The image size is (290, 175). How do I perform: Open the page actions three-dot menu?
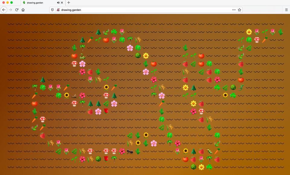pos(234,10)
